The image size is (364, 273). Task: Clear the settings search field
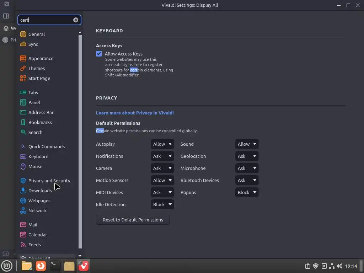pyautogui.click(x=76, y=20)
